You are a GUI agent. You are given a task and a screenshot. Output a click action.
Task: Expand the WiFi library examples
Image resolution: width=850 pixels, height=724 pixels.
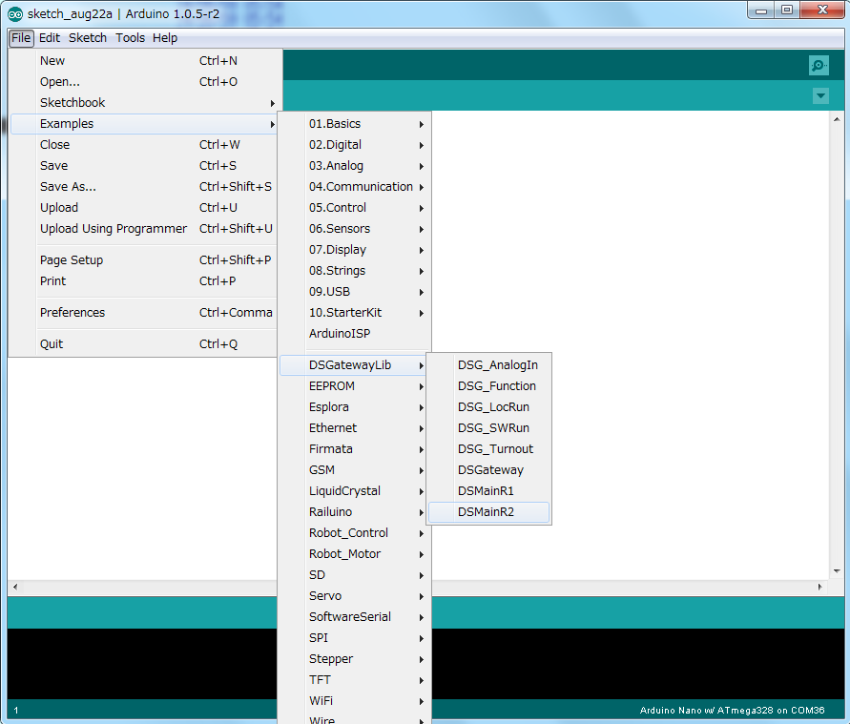(x=355, y=701)
